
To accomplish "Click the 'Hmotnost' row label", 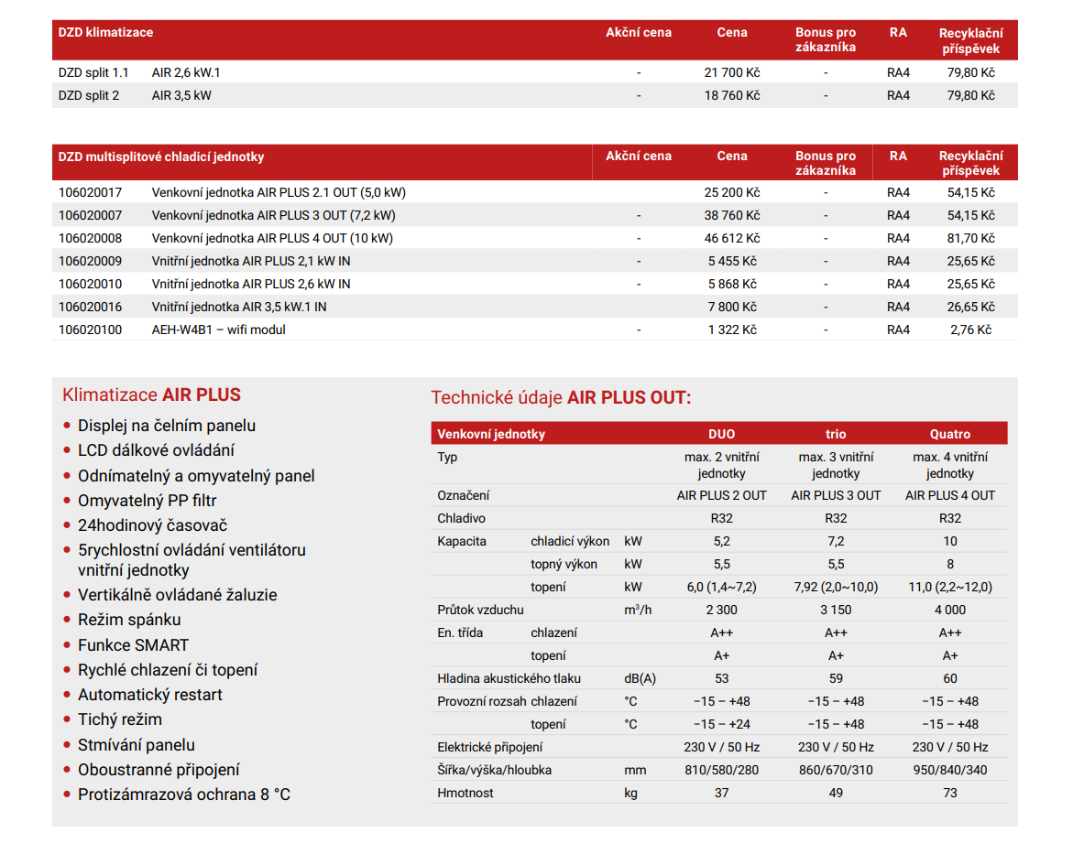I will [x=465, y=794].
